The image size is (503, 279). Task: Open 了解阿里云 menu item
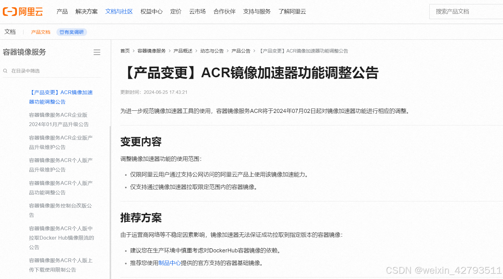click(x=292, y=12)
